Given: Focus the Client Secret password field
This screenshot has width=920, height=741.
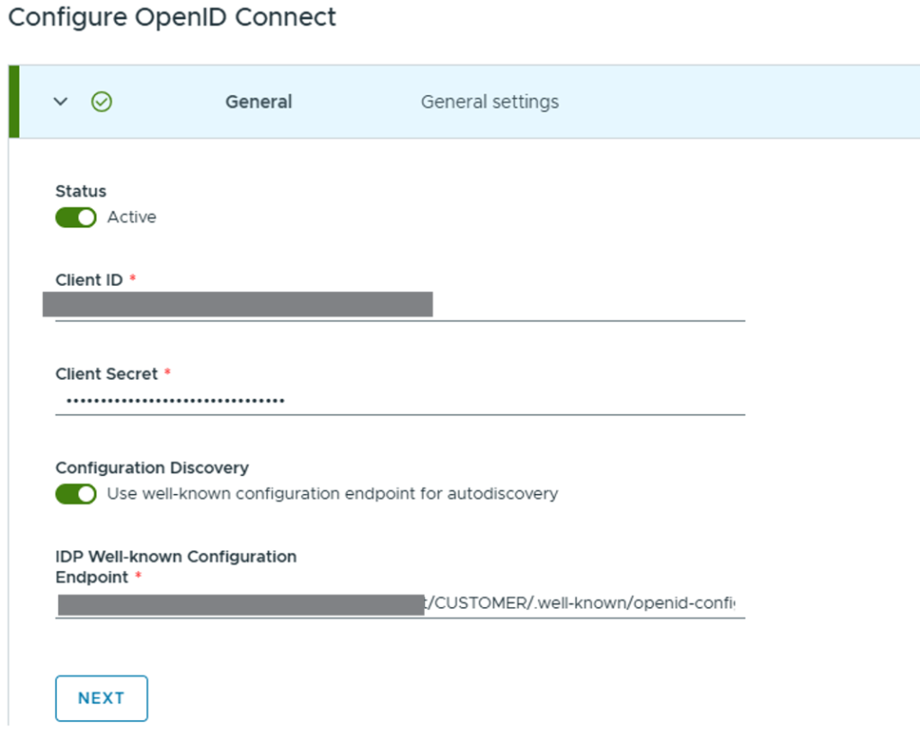Looking at the screenshot, I should (x=400, y=400).
